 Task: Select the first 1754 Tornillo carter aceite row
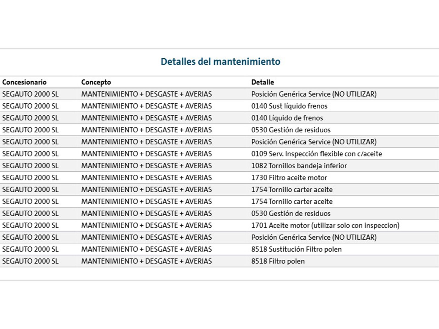click(219, 190)
